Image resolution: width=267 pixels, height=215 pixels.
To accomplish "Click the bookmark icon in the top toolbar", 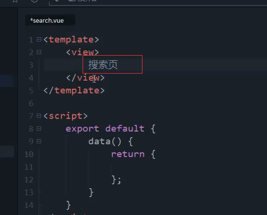I will point(15,1).
